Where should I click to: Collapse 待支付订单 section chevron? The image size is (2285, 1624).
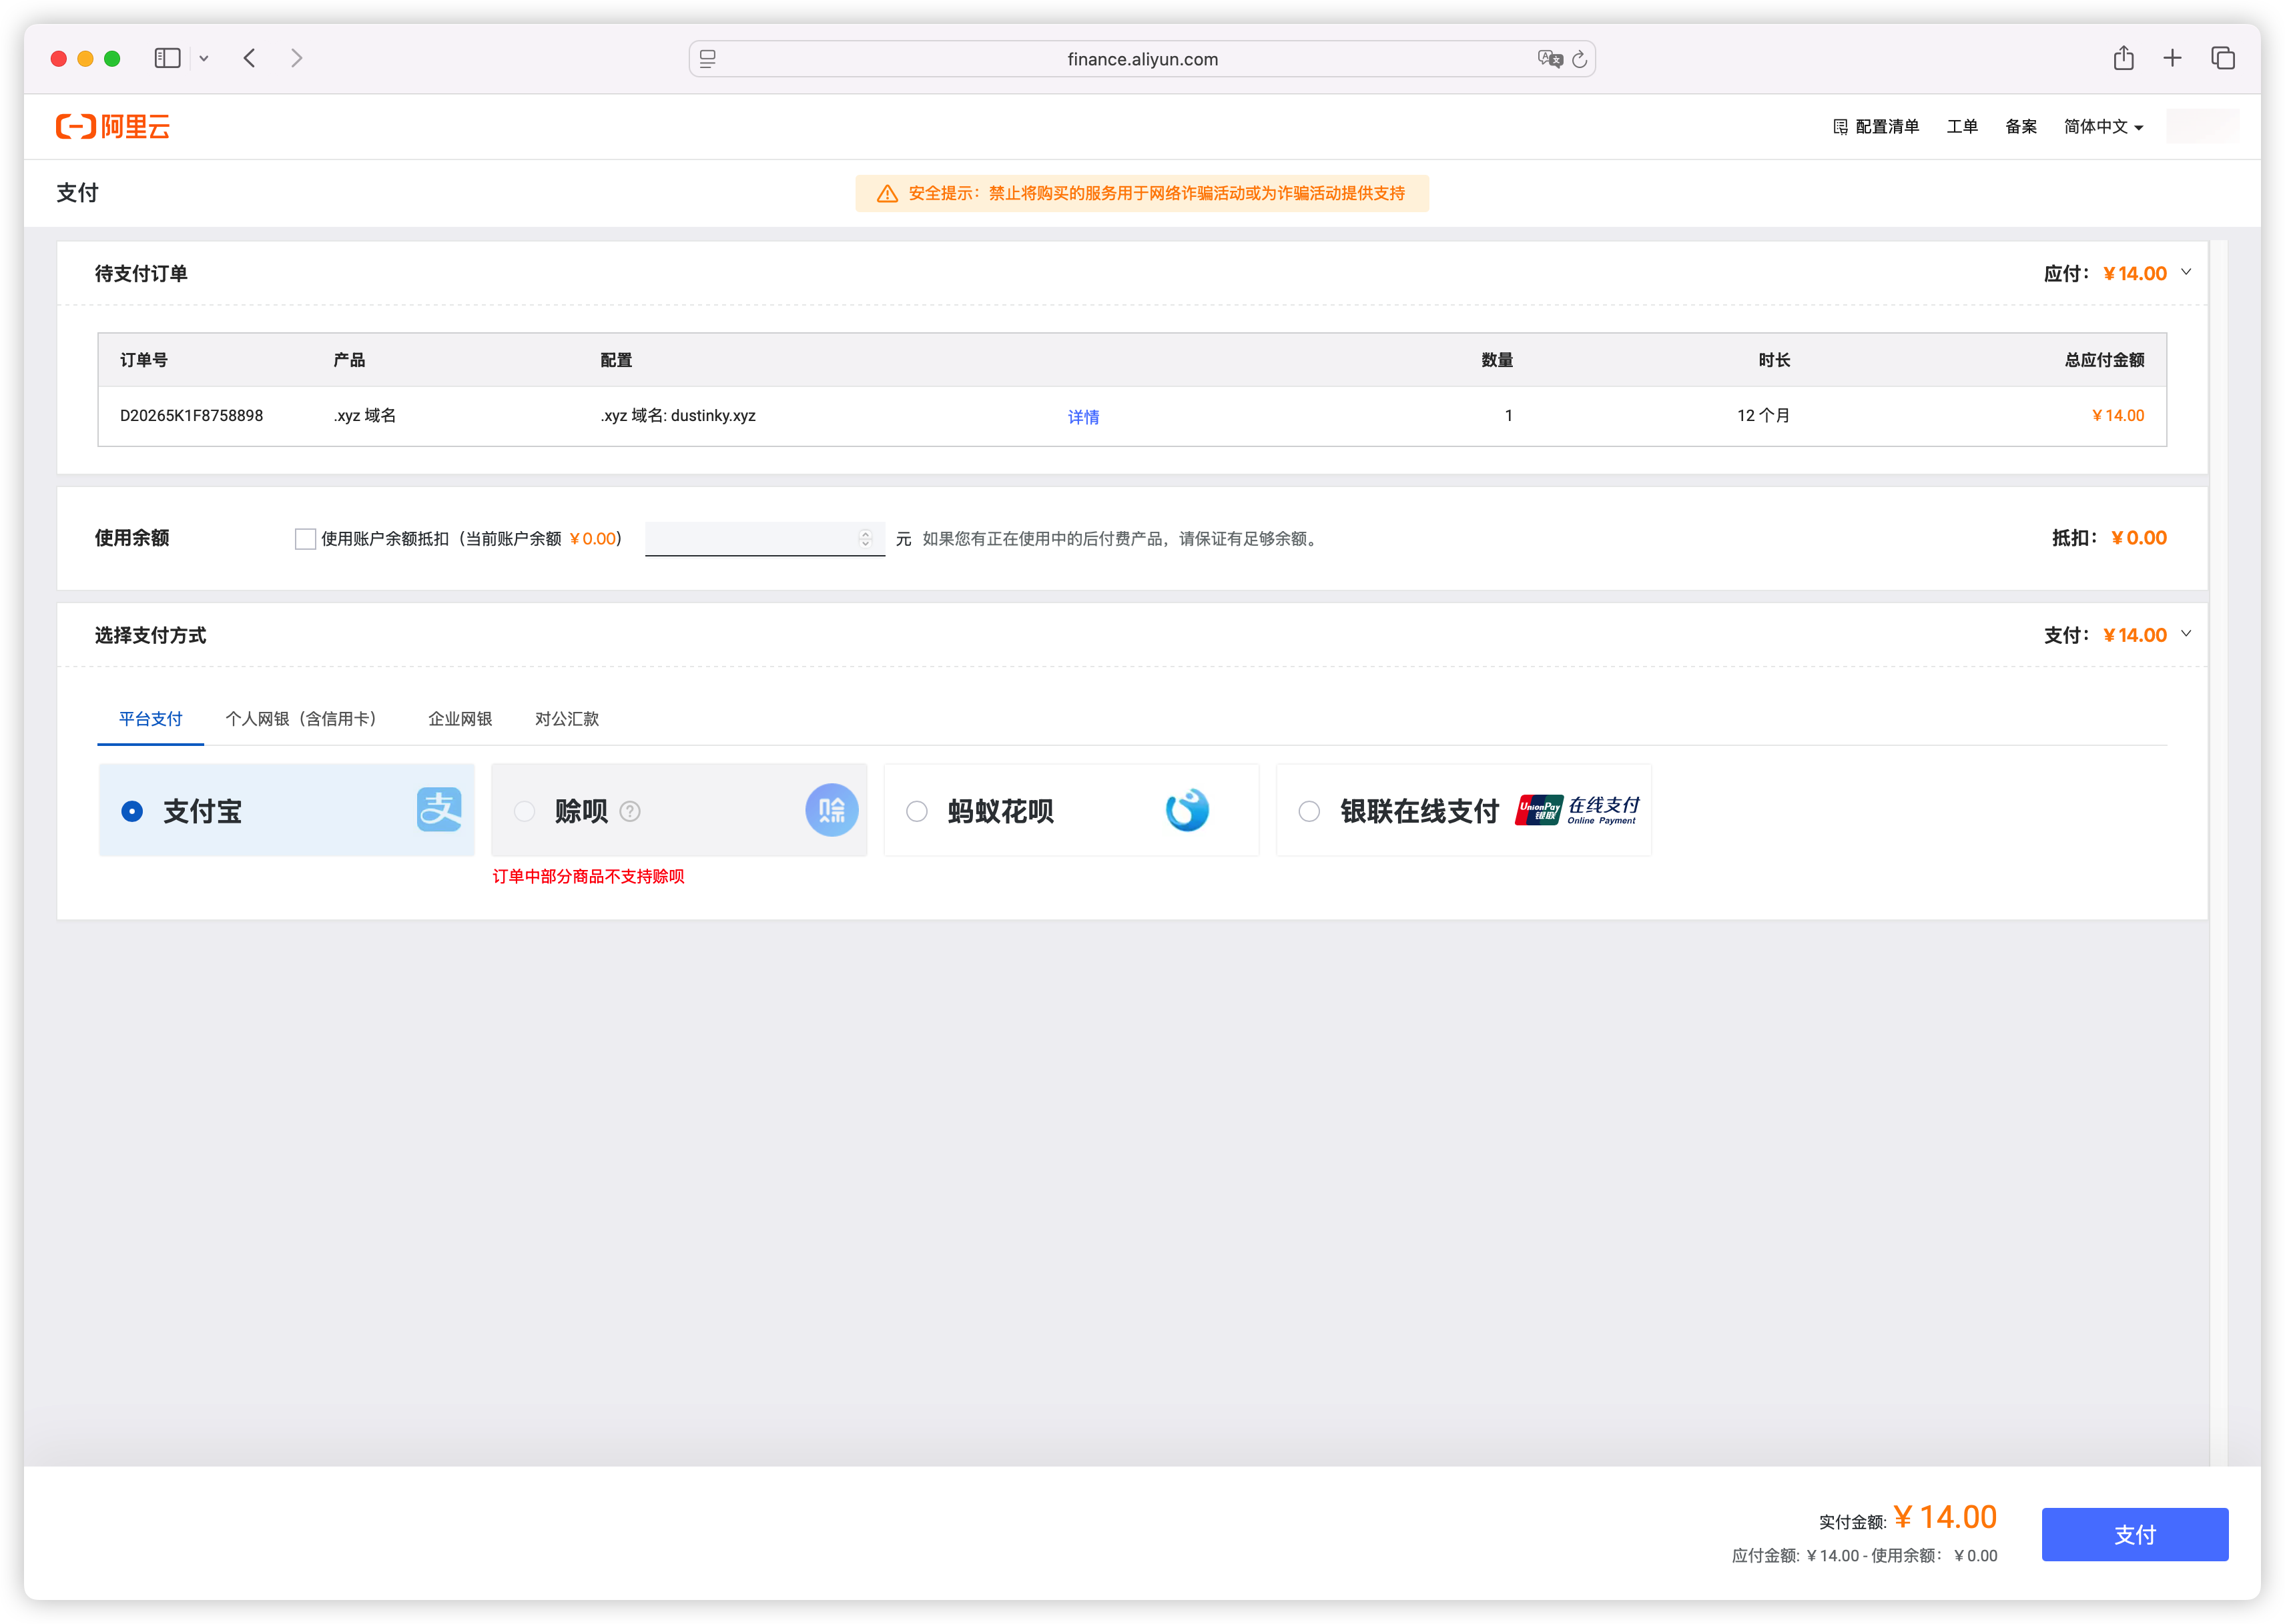pos(2186,272)
